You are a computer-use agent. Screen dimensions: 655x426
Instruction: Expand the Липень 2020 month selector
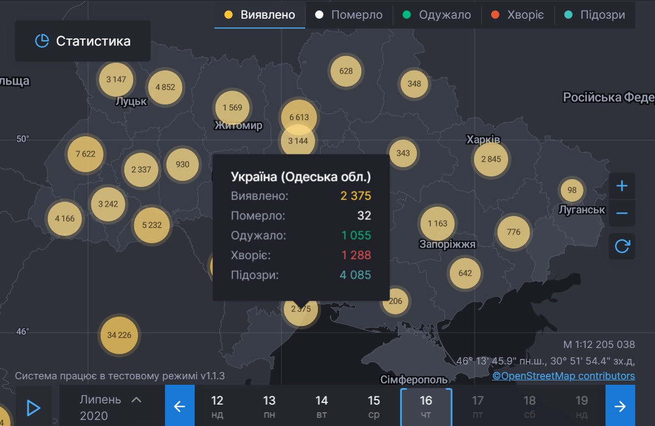[x=110, y=407]
